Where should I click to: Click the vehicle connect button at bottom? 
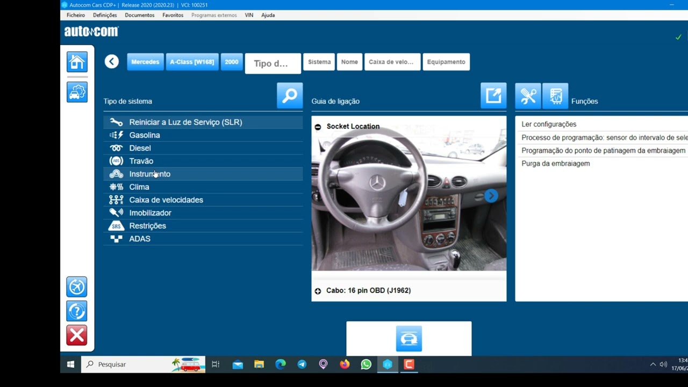(409, 339)
